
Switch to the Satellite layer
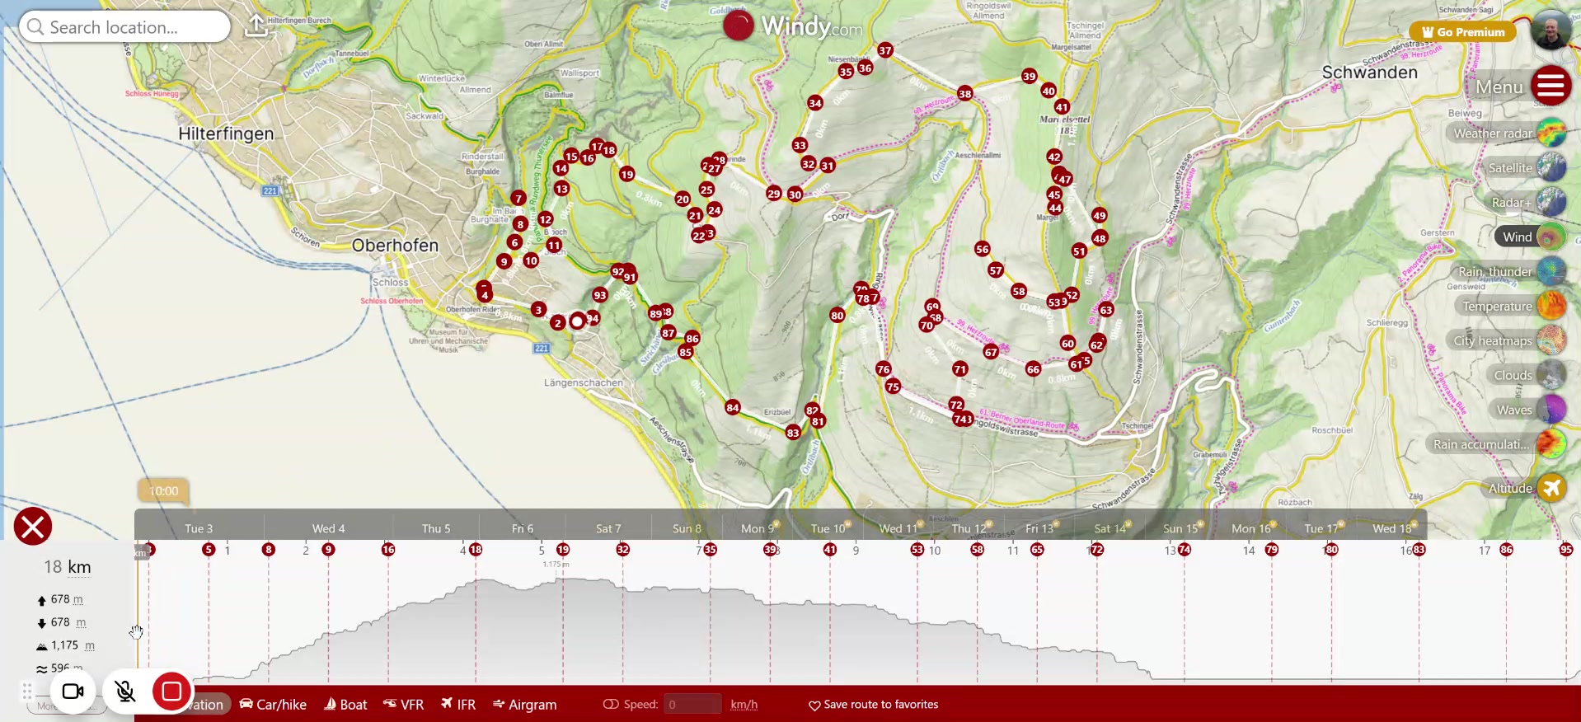pyautogui.click(x=1551, y=167)
